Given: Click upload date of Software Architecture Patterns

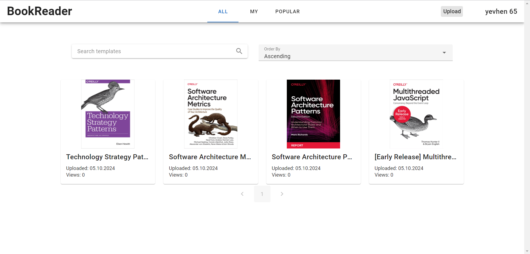Looking at the screenshot, I should (x=296, y=168).
